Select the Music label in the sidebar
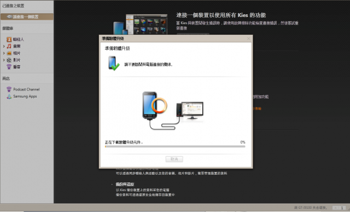350x212 pixels. point(17,47)
